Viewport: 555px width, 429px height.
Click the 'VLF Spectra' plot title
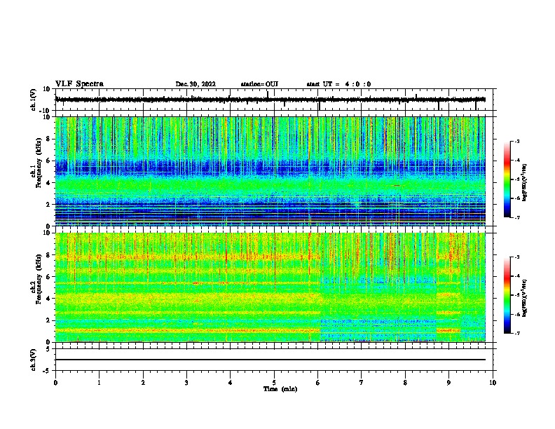(x=79, y=84)
